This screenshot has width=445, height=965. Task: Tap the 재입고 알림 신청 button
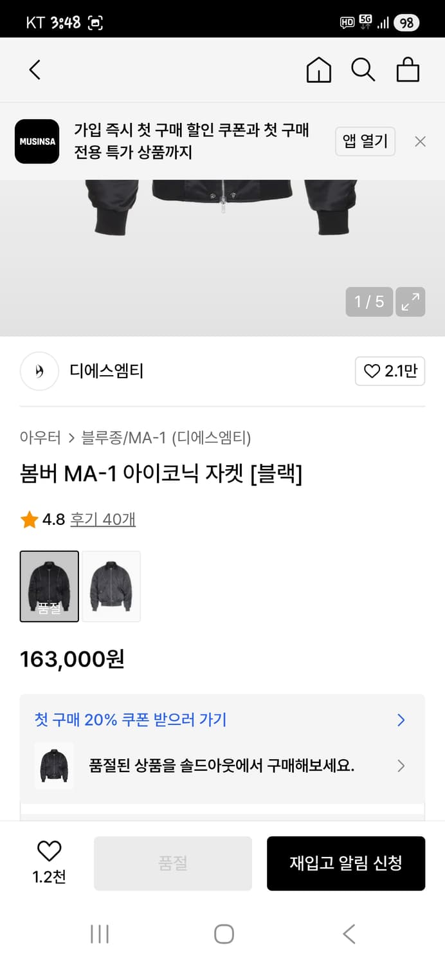tap(346, 863)
